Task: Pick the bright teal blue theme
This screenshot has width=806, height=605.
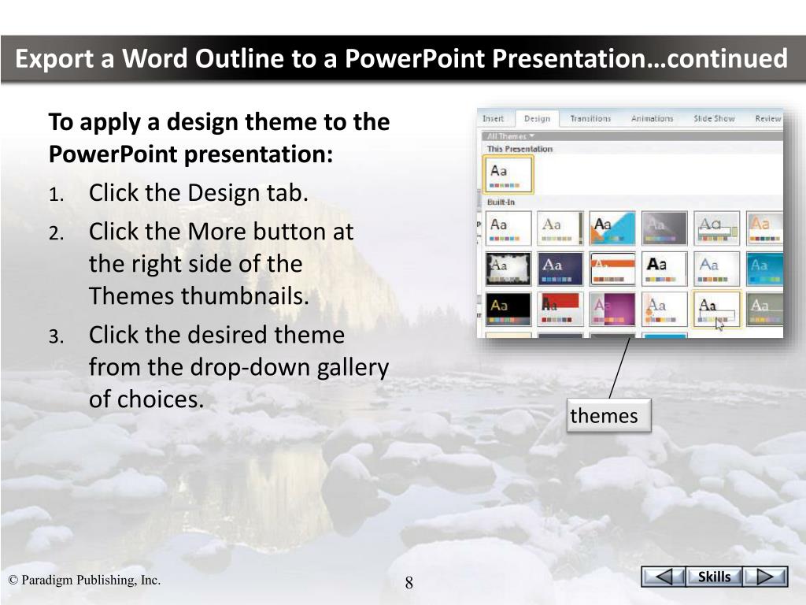Action: tap(765, 269)
